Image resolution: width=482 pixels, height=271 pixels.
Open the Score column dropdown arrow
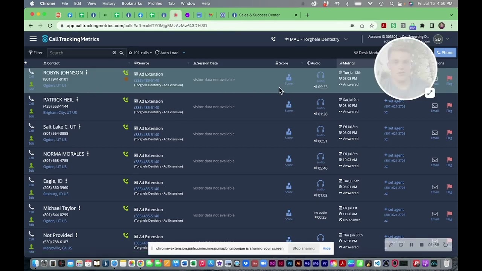click(x=302, y=63)
